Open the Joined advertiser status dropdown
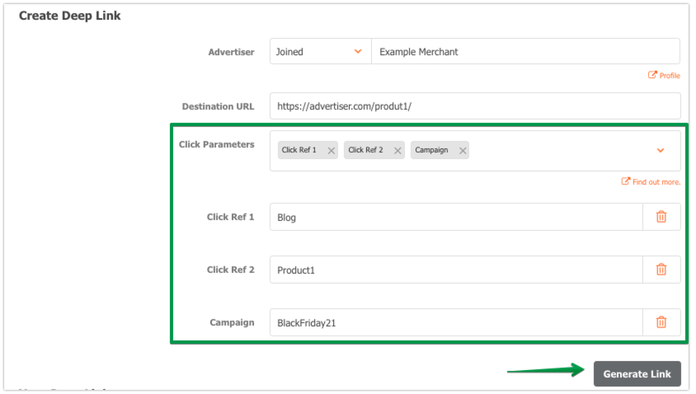 coord(320,52)
